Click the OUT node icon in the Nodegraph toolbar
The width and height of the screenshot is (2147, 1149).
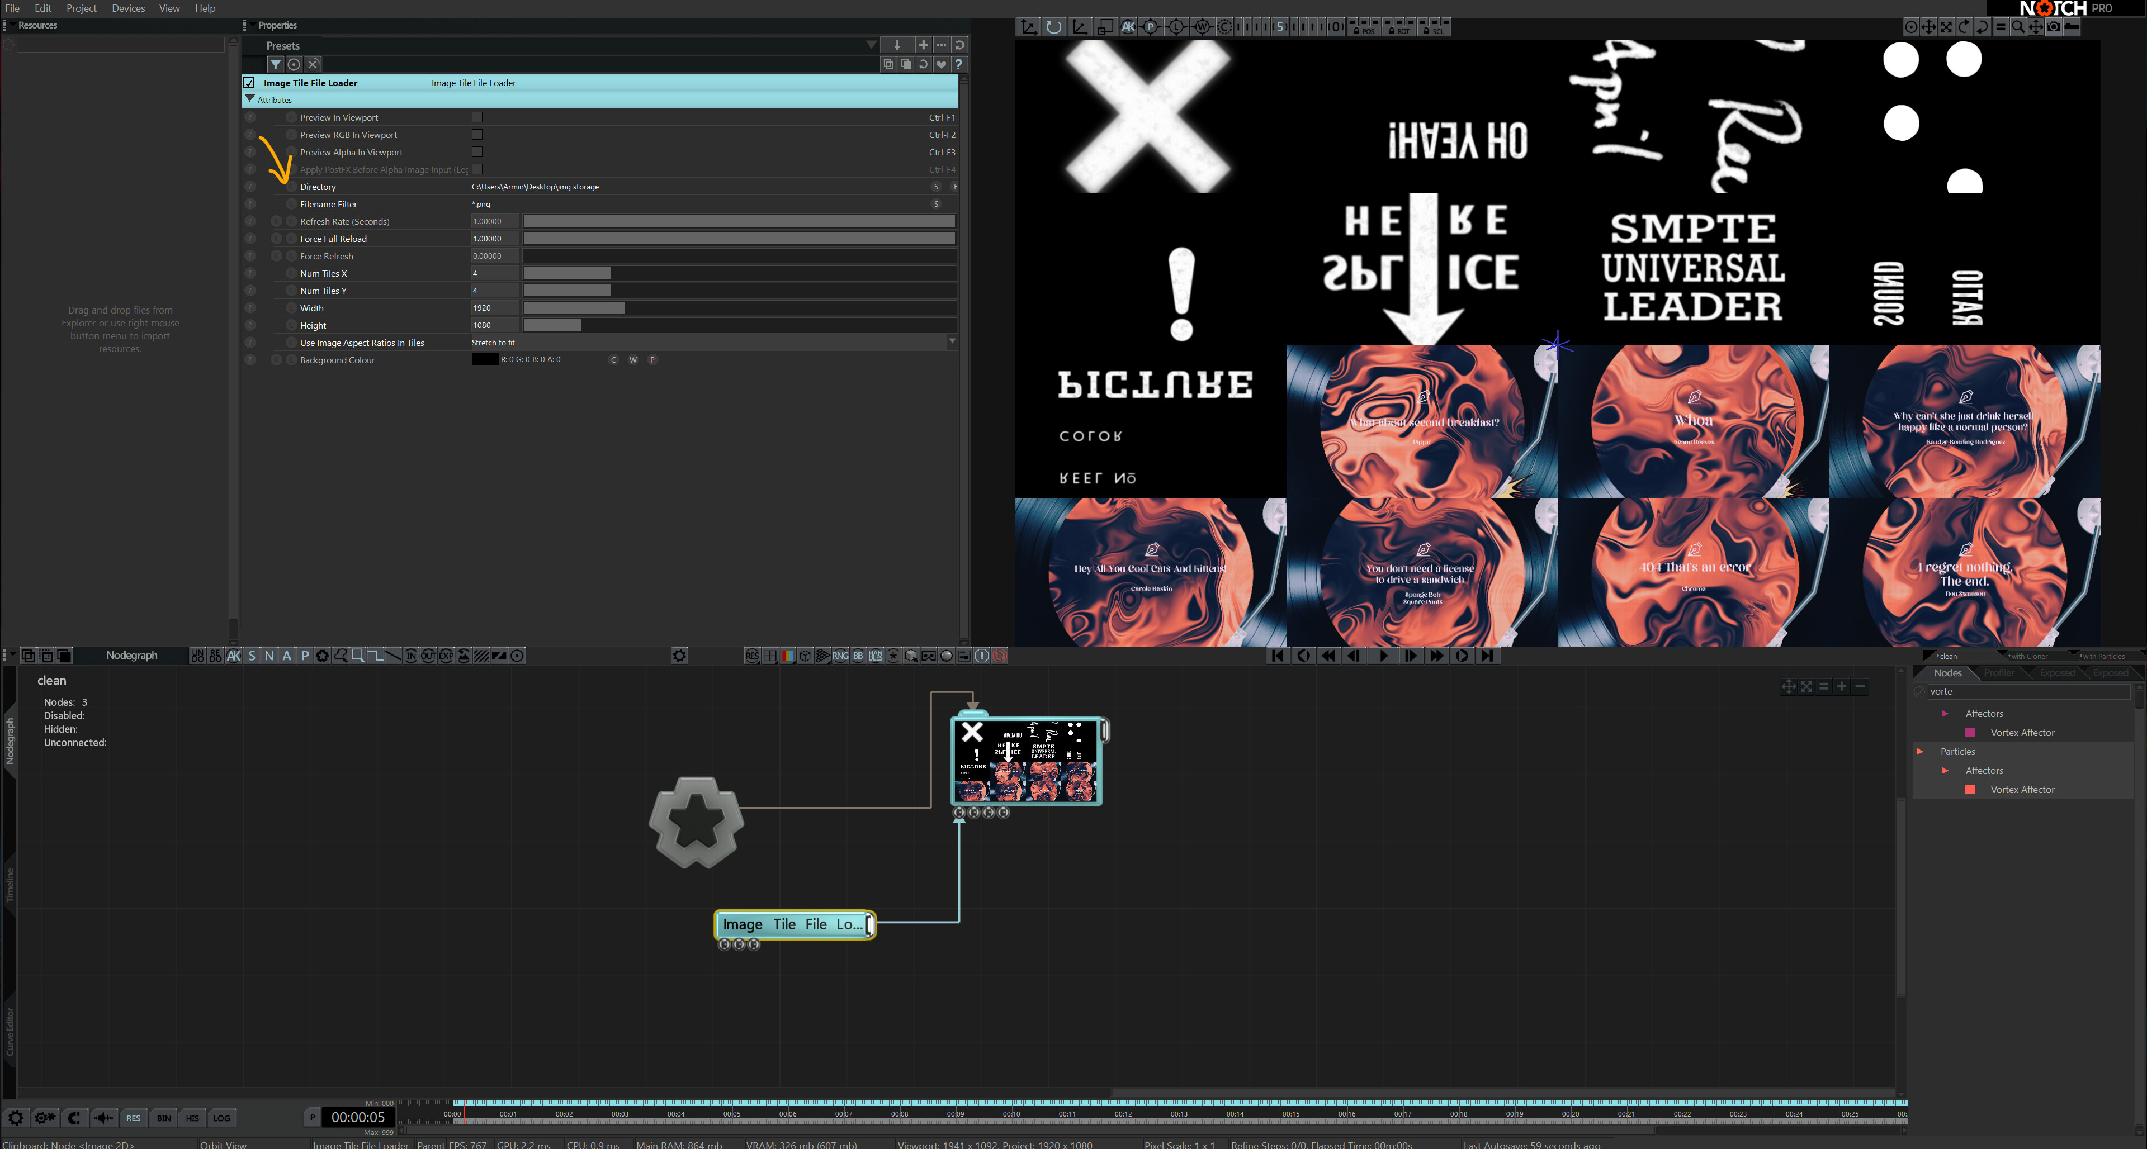pyautogui.click(x=428, y=656)
